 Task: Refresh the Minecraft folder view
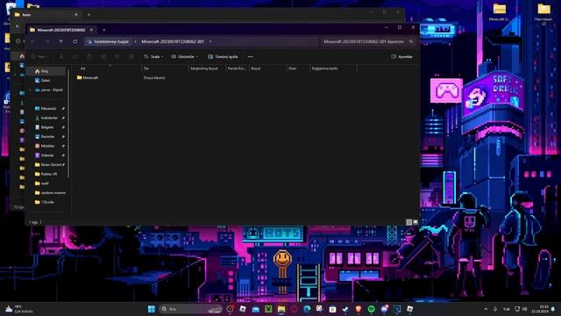coord(75,41)
